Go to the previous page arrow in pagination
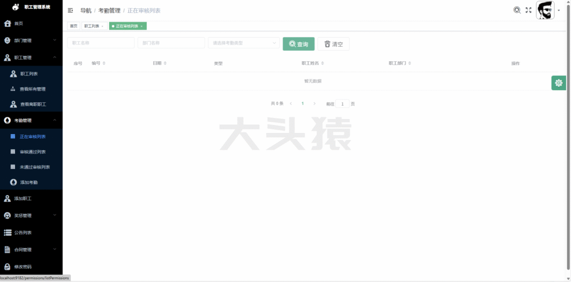This screenshot has height=282, width=571. click(291, 103)
